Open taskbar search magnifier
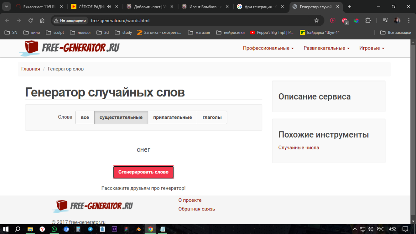 [18, 229]
